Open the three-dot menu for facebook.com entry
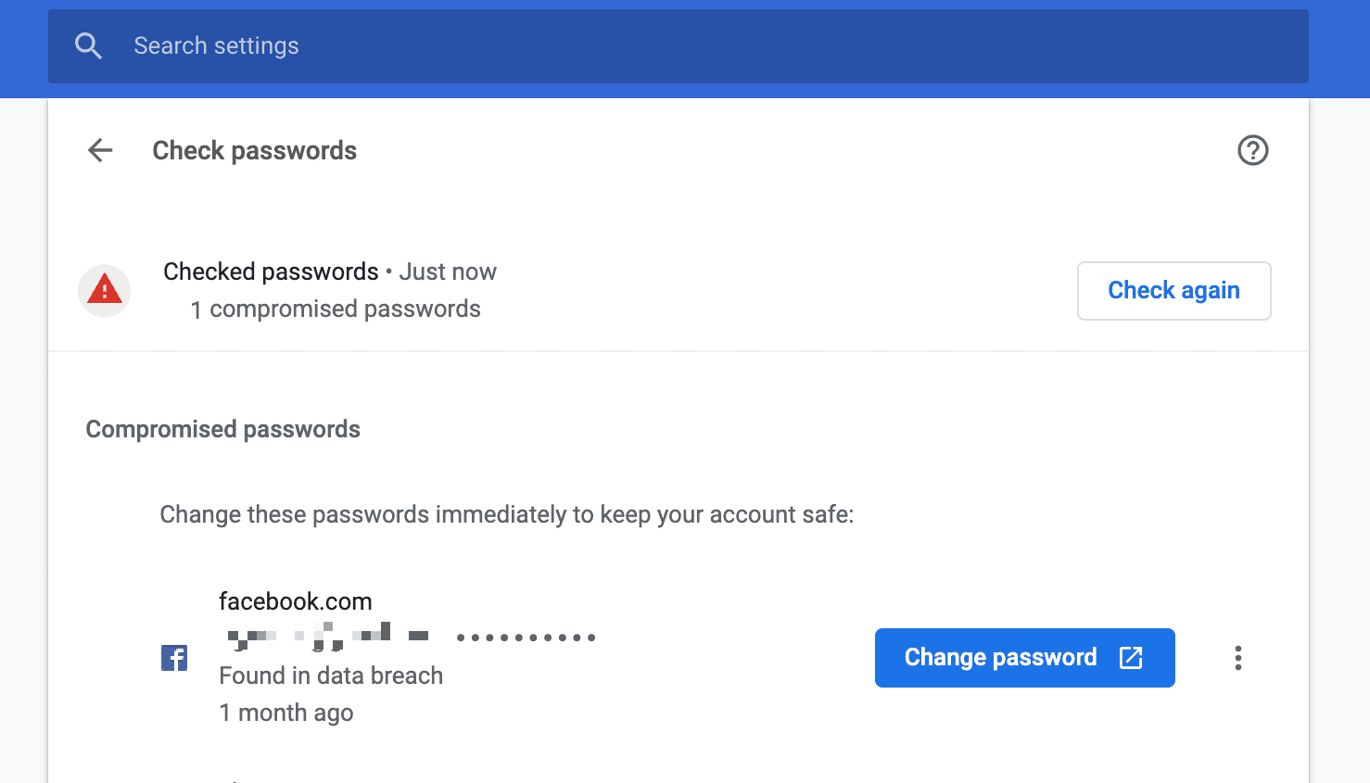The image size is (1370, 783). pos(1237,658)
